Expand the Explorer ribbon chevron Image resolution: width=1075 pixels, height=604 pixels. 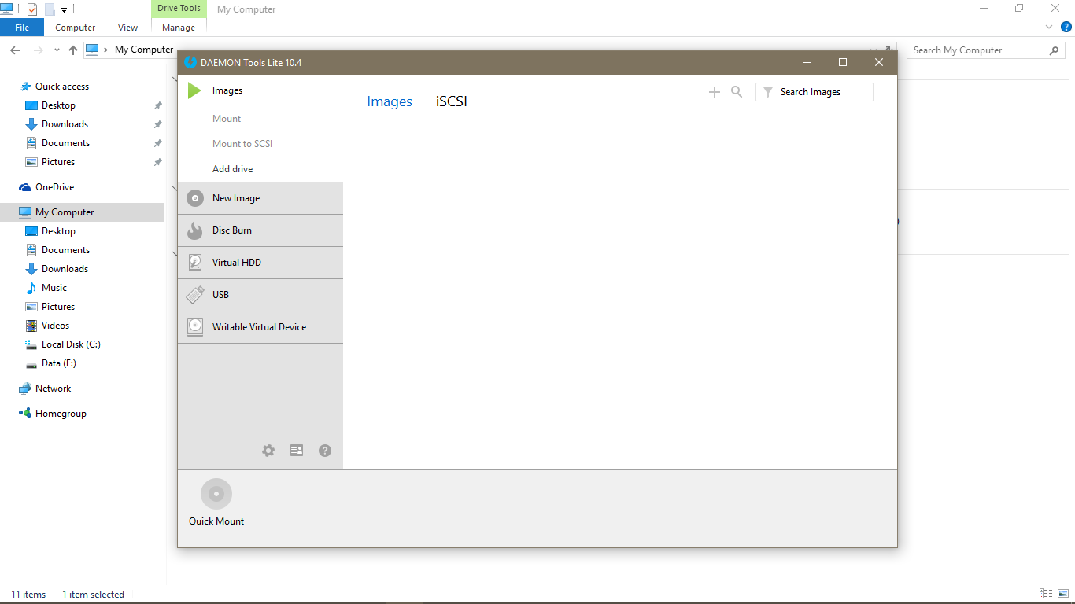click(1048, 28)
